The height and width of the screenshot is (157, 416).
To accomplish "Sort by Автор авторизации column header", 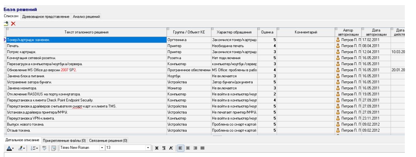I will point(348,32).
